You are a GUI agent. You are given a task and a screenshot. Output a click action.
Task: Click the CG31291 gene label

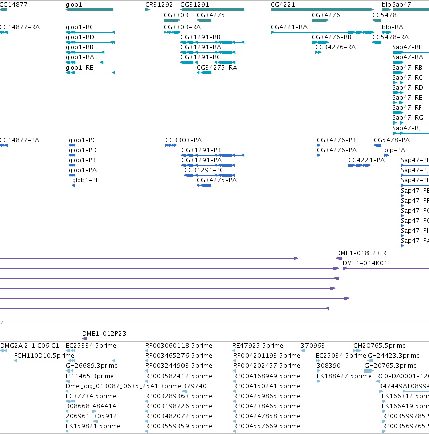(195, 5)
